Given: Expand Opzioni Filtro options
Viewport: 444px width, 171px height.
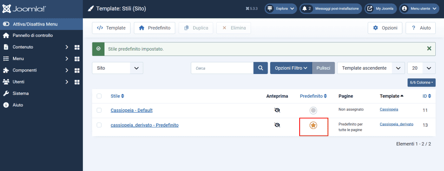Looking at the screenshot, I should (291, 68).
